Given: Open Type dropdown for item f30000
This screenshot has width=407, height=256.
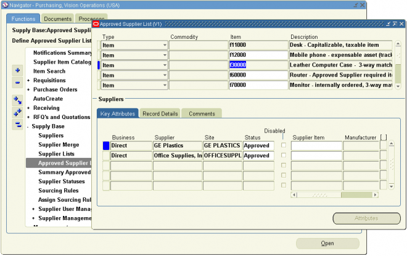Looking at the screenshot, I should (x=165, y=65).
